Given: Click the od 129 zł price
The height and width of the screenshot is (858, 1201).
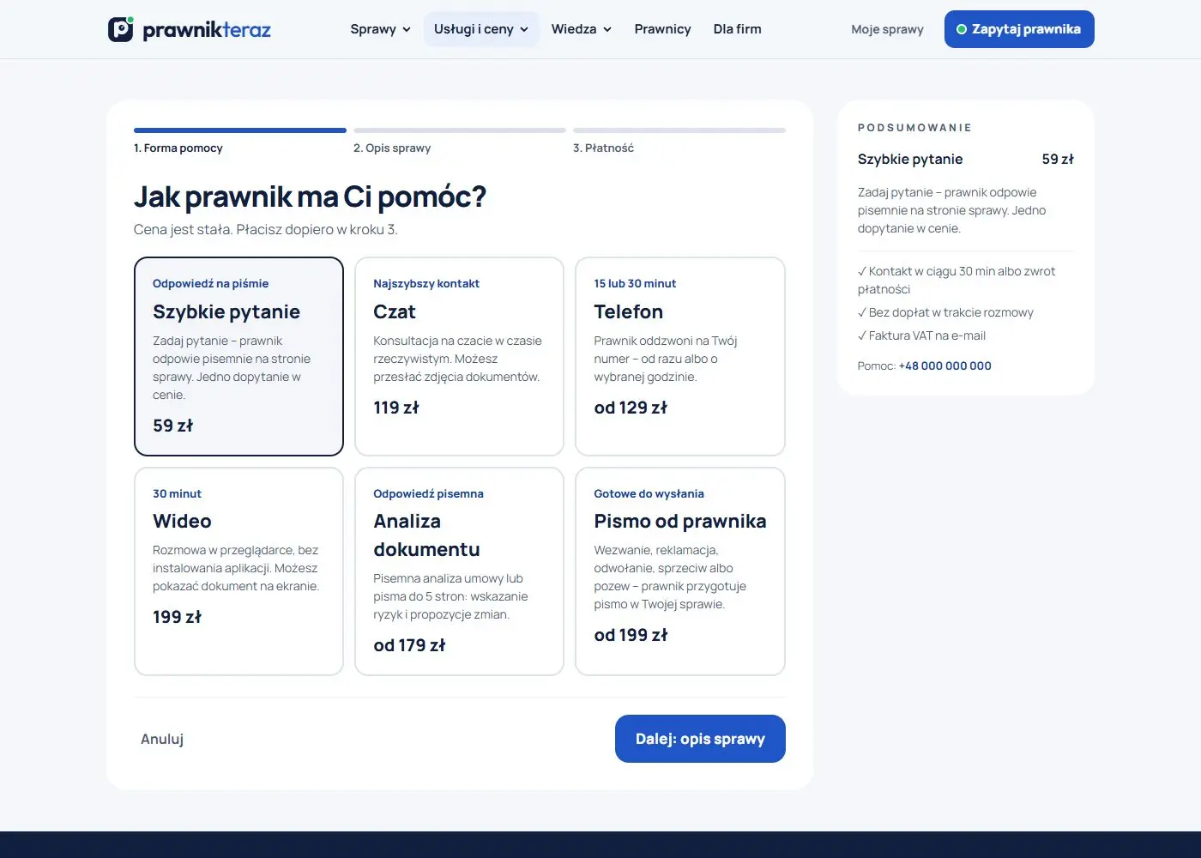Looking at the screenshot, I should pos(631,408).
